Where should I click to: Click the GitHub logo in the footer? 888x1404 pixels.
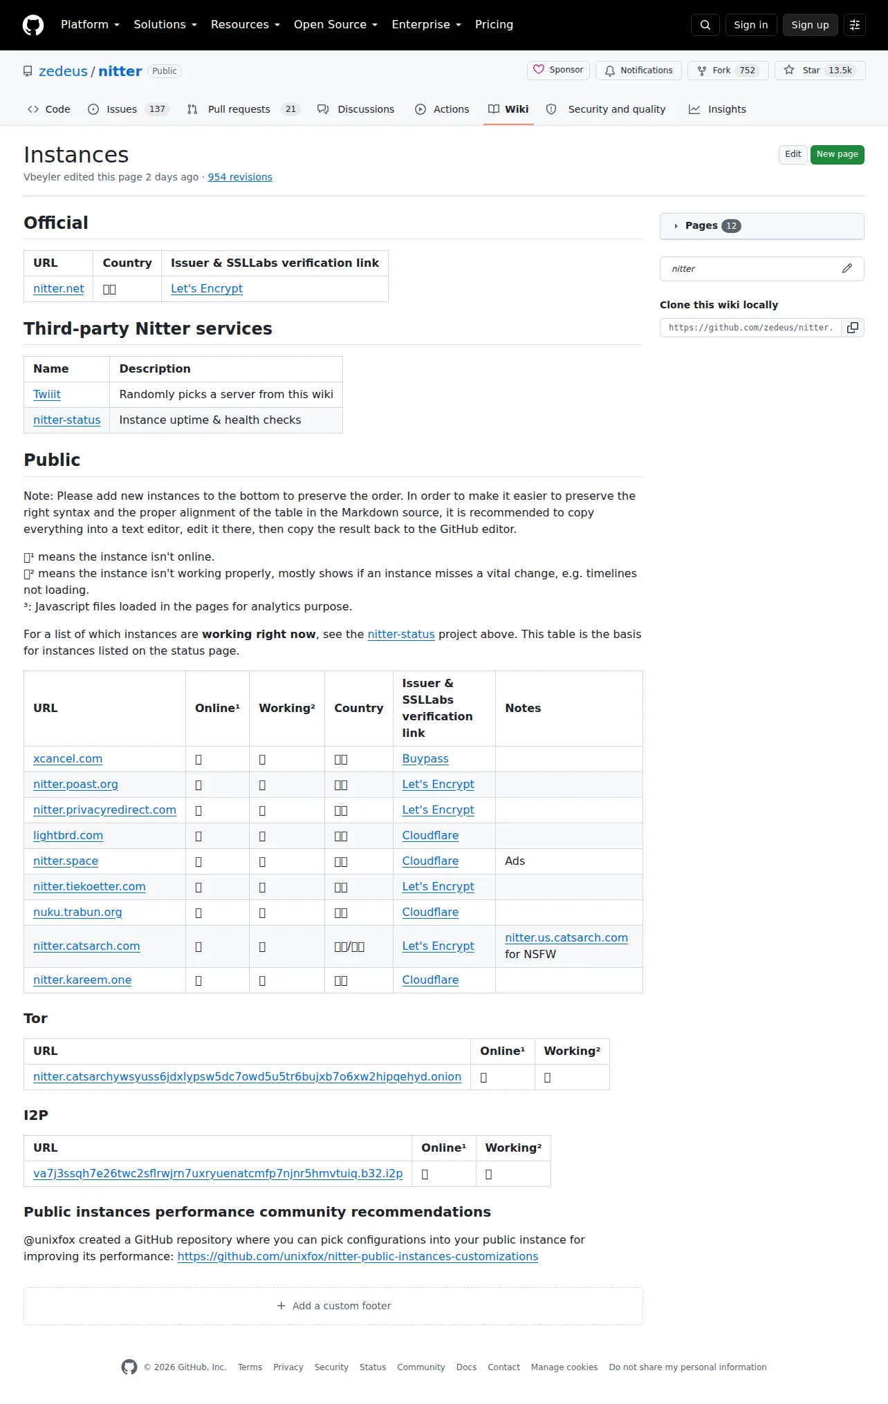click(129, 1367)
